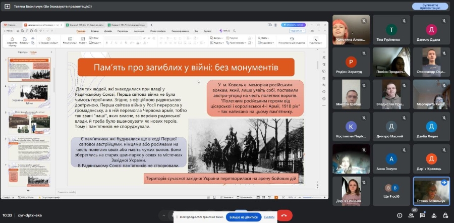Open the Параметры dropdown

click(x=316, y=40)
